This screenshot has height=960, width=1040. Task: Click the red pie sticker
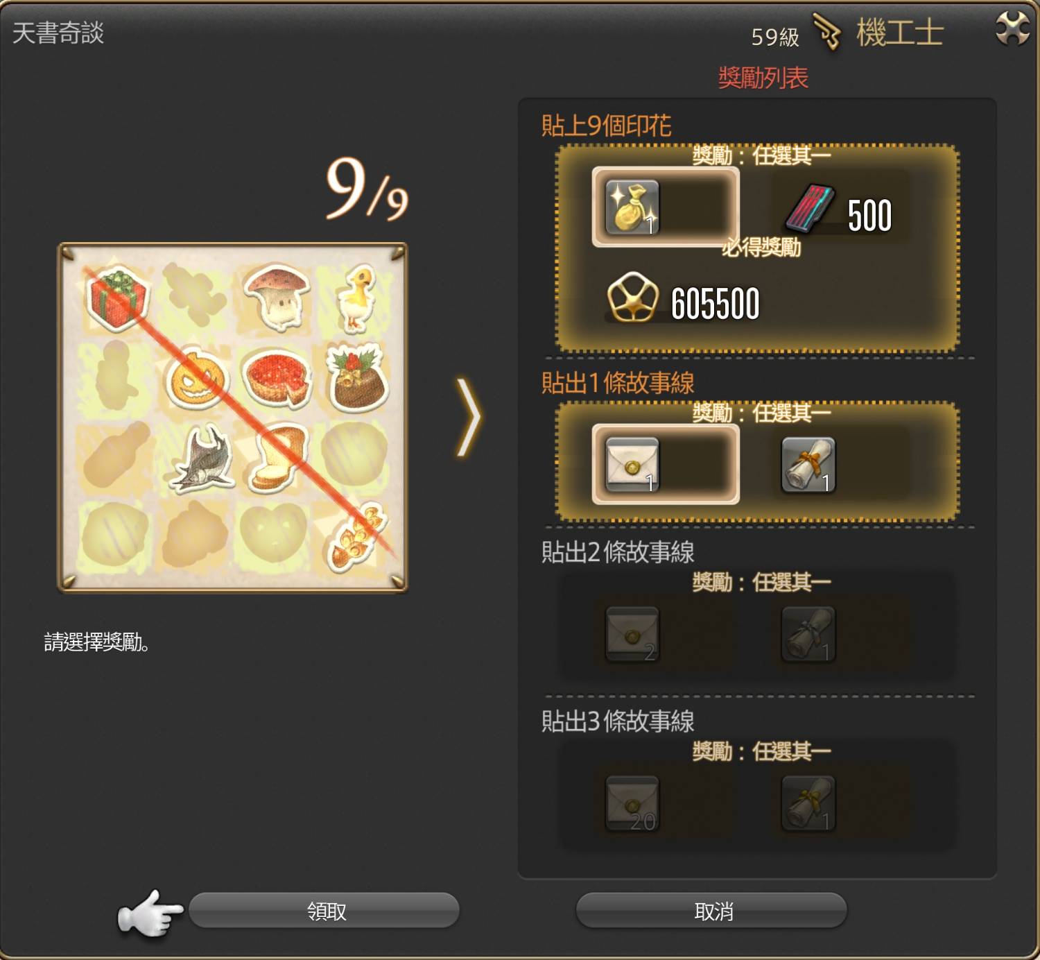(x=277, y=379)
